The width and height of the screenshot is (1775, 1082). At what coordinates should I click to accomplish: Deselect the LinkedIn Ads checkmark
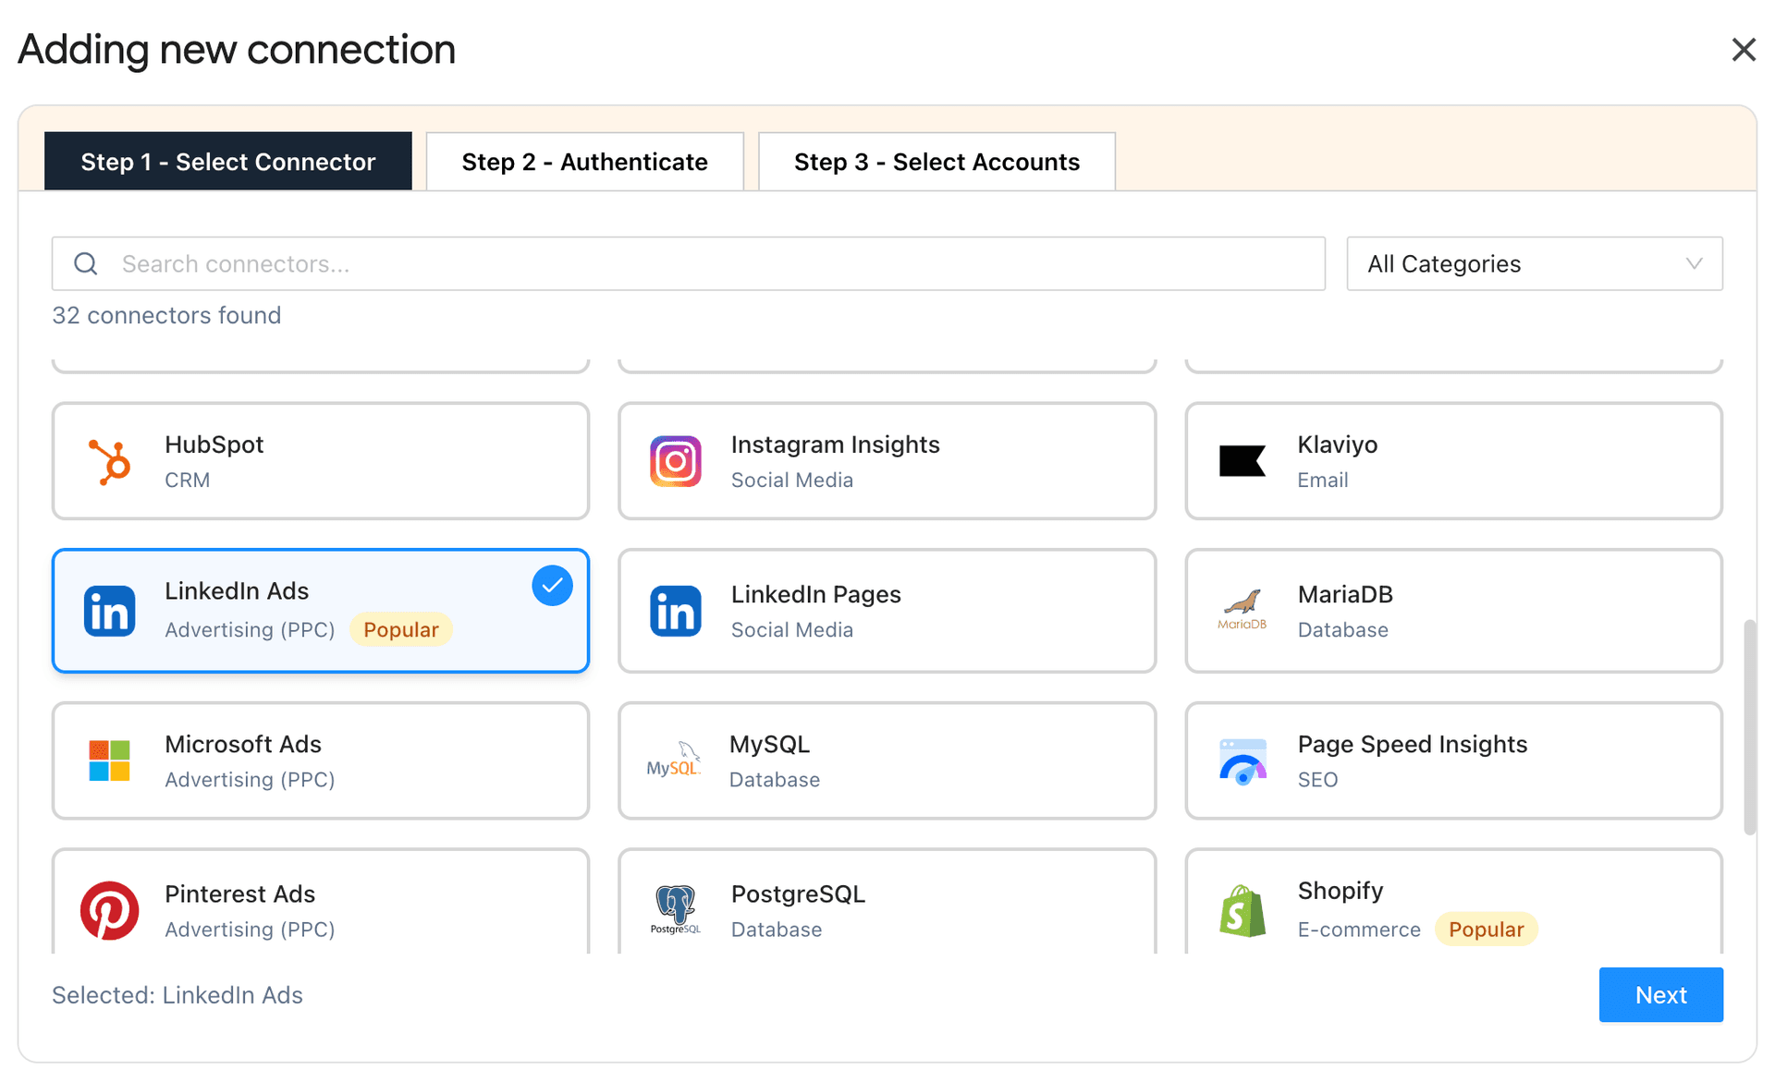coord(552,585)
